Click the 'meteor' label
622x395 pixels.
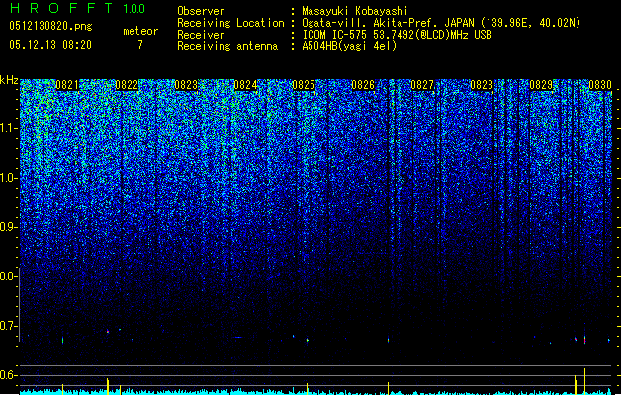(140, 31)
